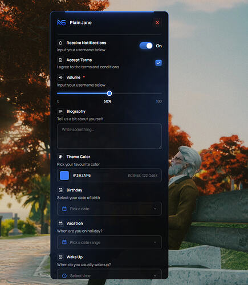Click the blue #3A7AF6 color swatch
Viewport: 248px width, 285px height.
click(x=64, y=176)
